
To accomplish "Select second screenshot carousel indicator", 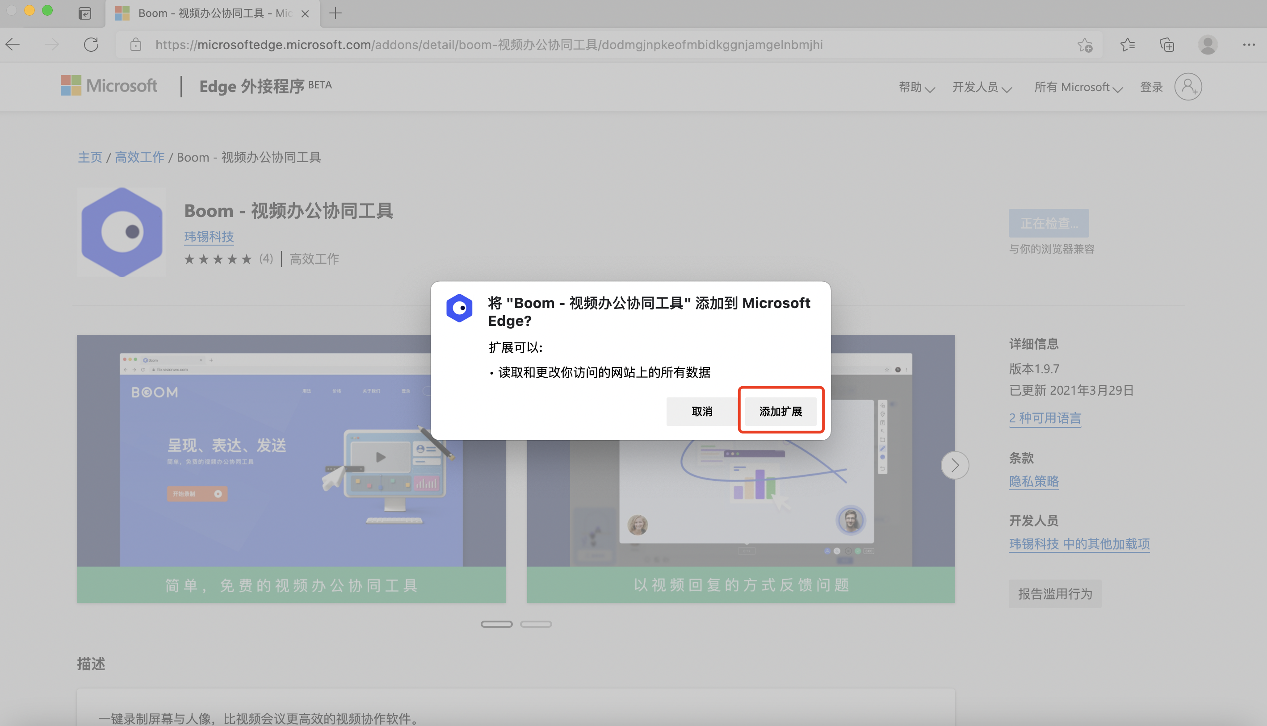I will 536,624.
